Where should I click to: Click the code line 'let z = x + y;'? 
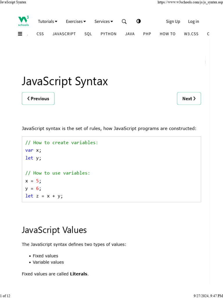coord(44,196)
